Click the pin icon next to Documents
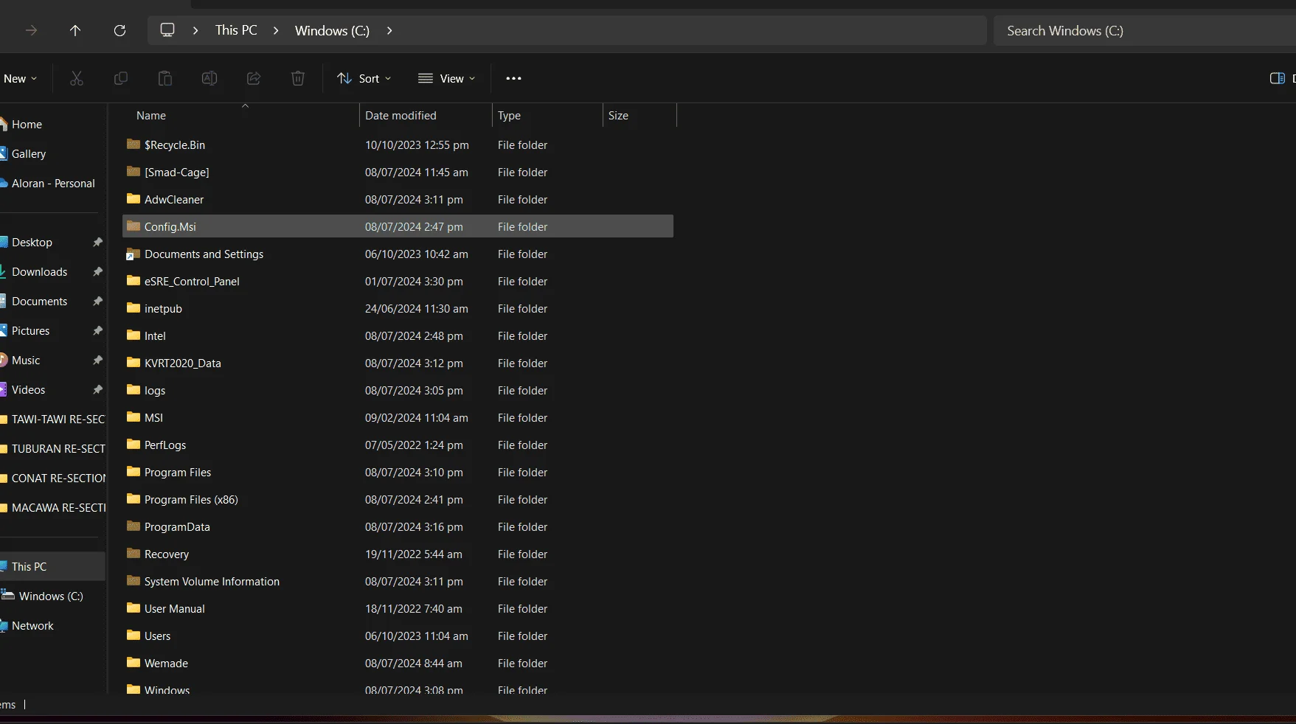The width and height of the screenshot is (1296, 724). (x=97, y=302)
